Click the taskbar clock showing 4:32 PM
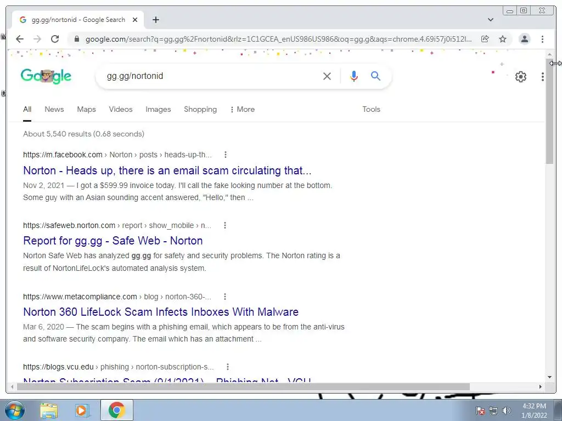 tap(534, 411)
